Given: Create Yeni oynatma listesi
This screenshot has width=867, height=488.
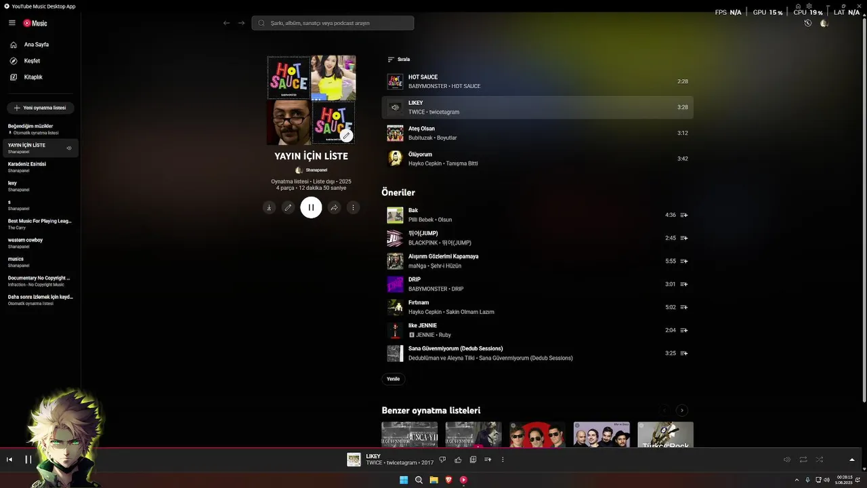Looking at the screenshot, I should point(40,108).
